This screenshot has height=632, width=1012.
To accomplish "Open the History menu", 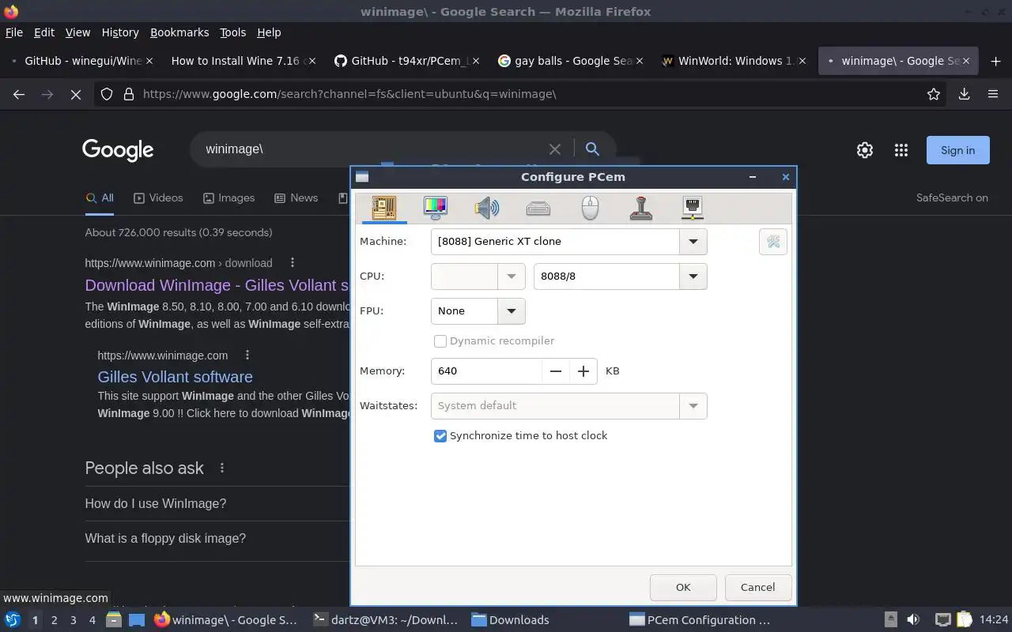I will point(120,32).
